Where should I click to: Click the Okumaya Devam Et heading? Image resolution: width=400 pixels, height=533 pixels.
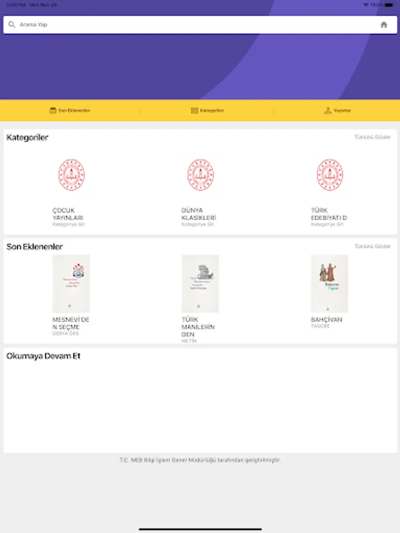click(x=43, y=356)
